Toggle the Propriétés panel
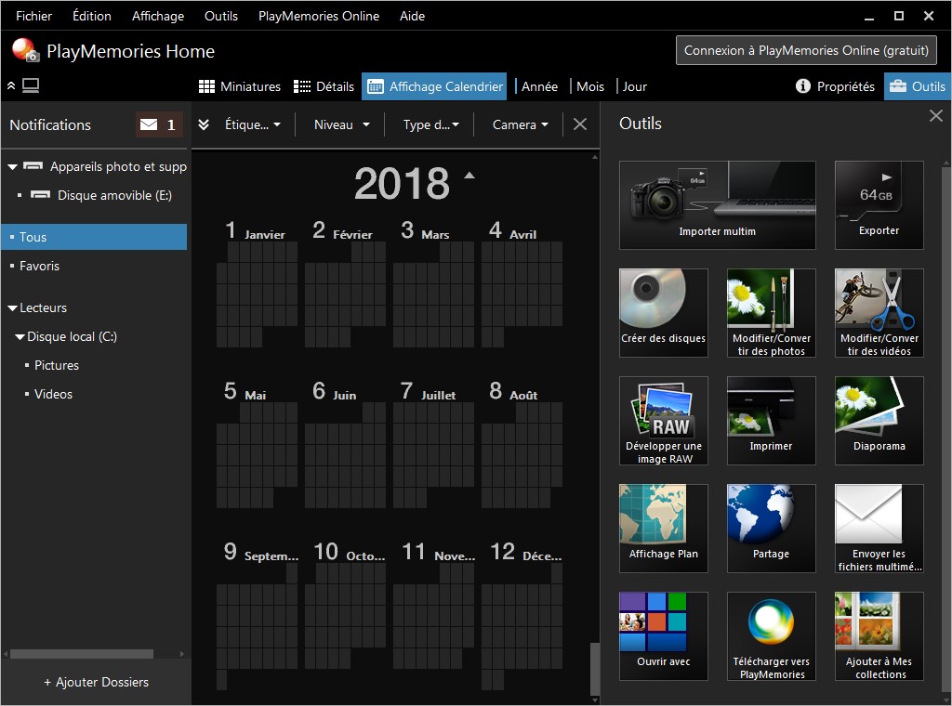The height and width of the screenshot is (706, 952). tap(836, 86)
